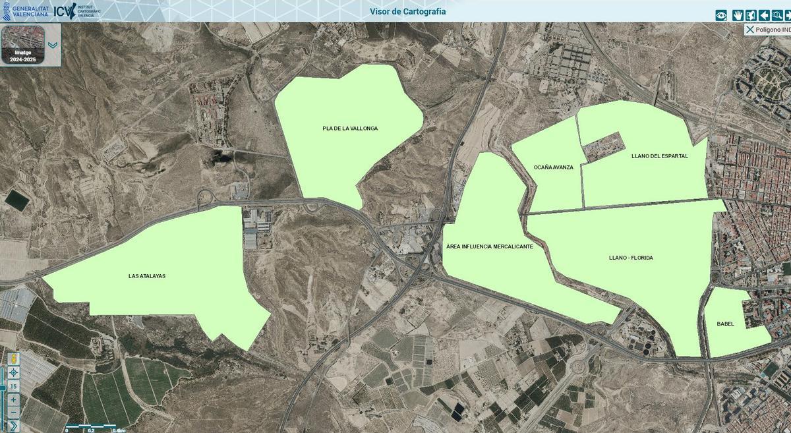Activate the zoom magnifier tool
This screenshot has width=791, height=433.
click(777, 15)
